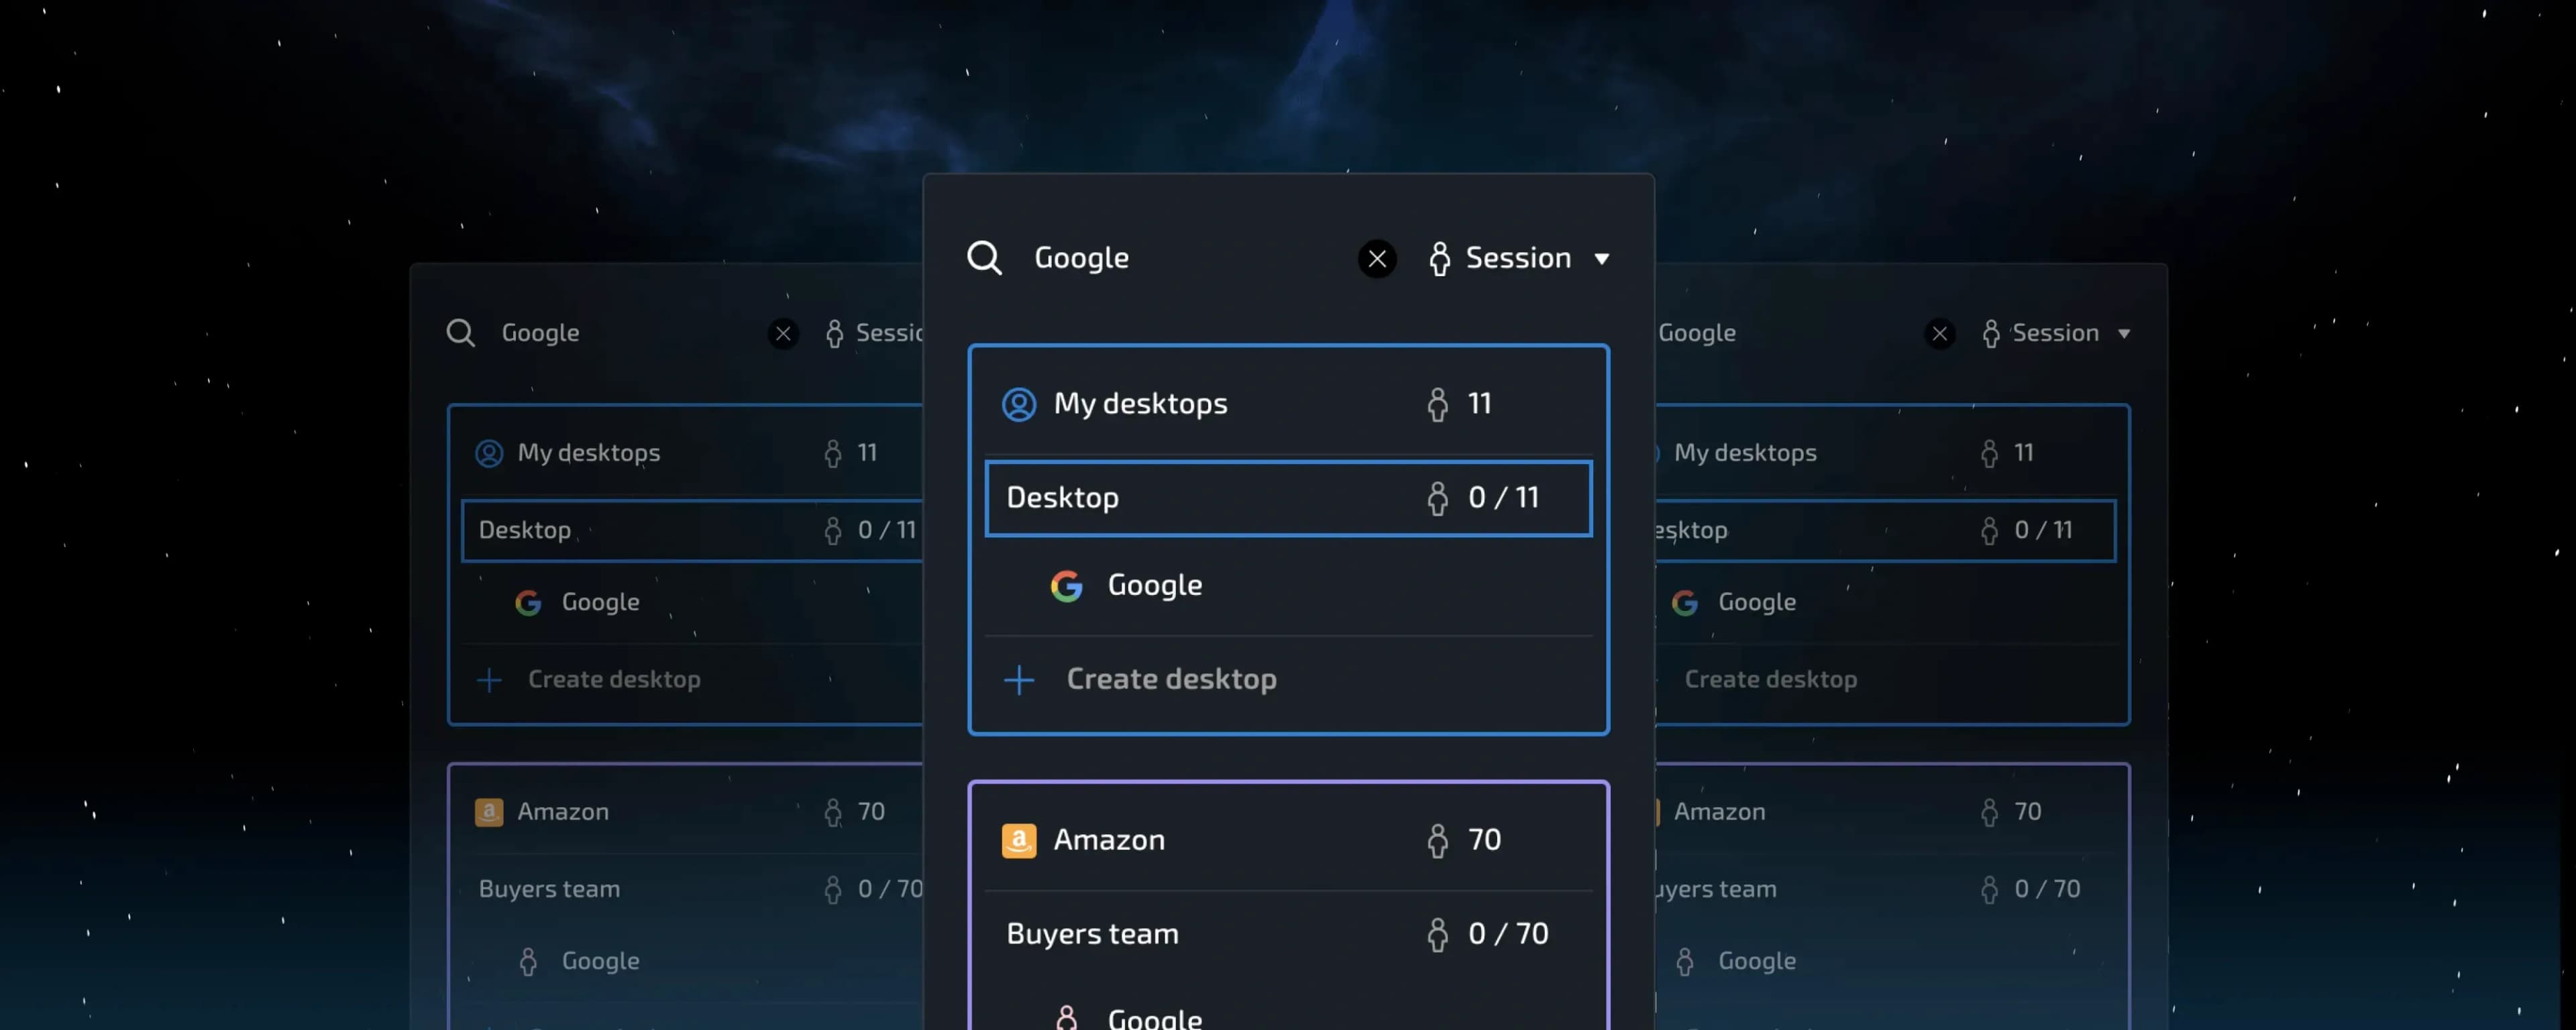Clear search in the left background panel
The width and height of the screenshot is (2576, 1030).
click(x=783, y=333)
